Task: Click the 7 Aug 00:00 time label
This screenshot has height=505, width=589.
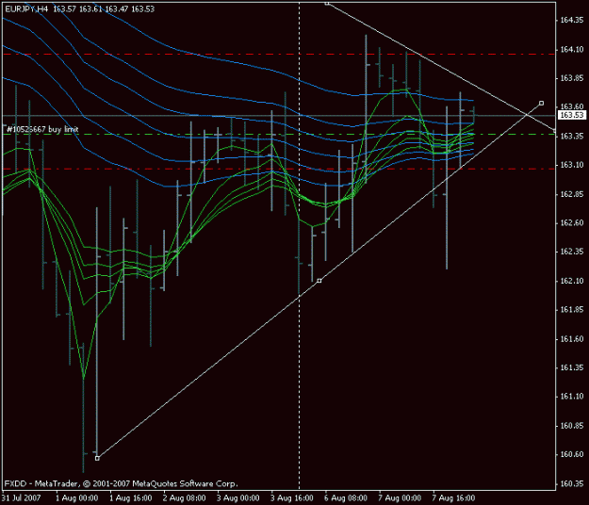Action: (x=400, y=498)
